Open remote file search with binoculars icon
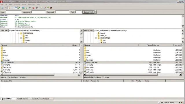 click(51, 8)
